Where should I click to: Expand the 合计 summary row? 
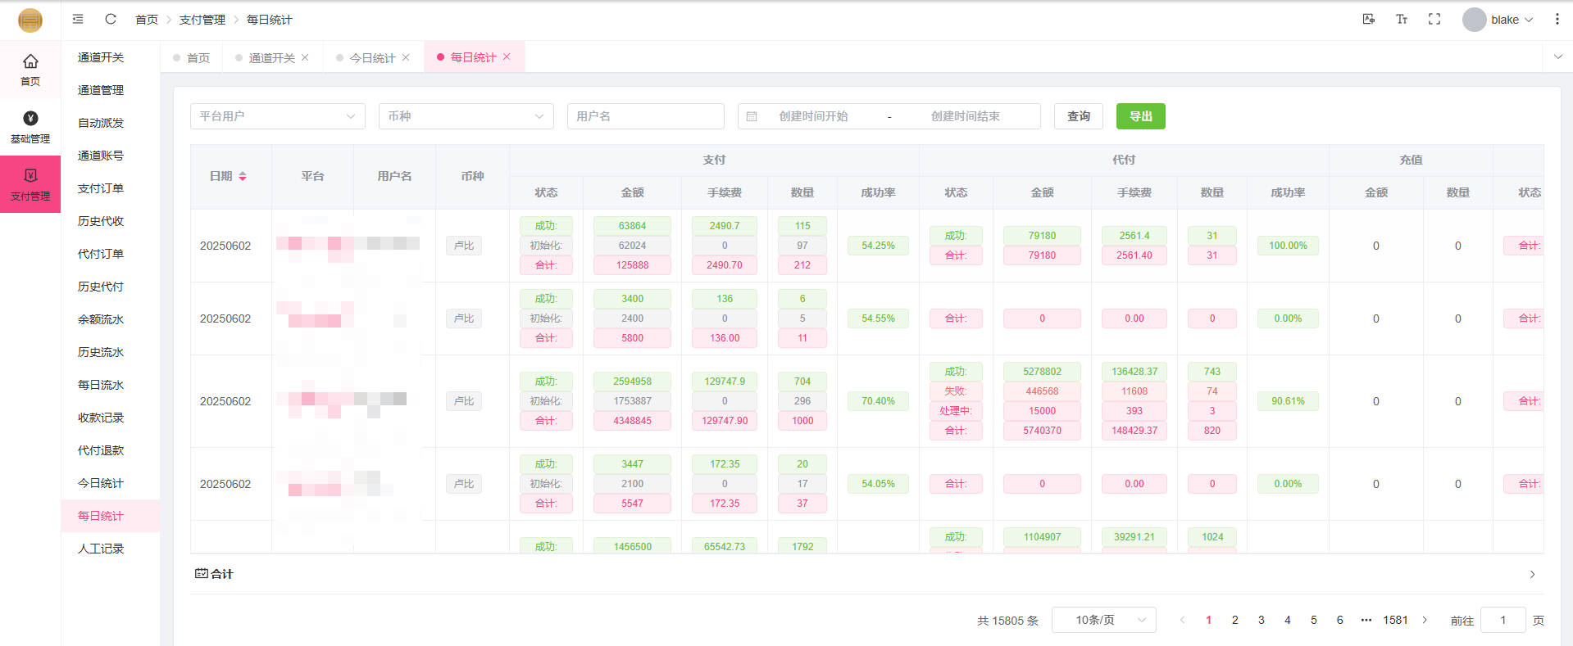(1532, 574)
